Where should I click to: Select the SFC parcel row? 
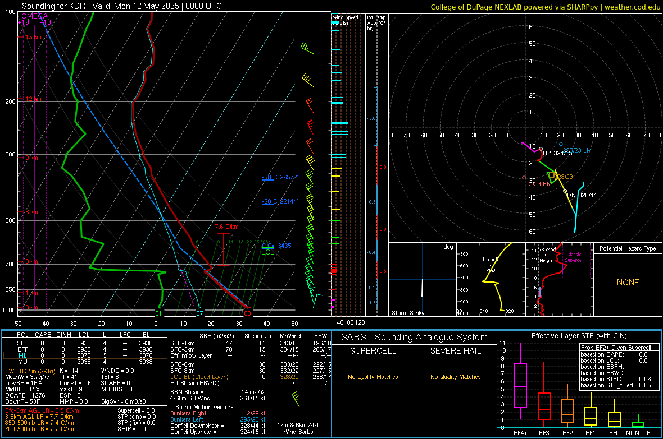coord(85,343)
